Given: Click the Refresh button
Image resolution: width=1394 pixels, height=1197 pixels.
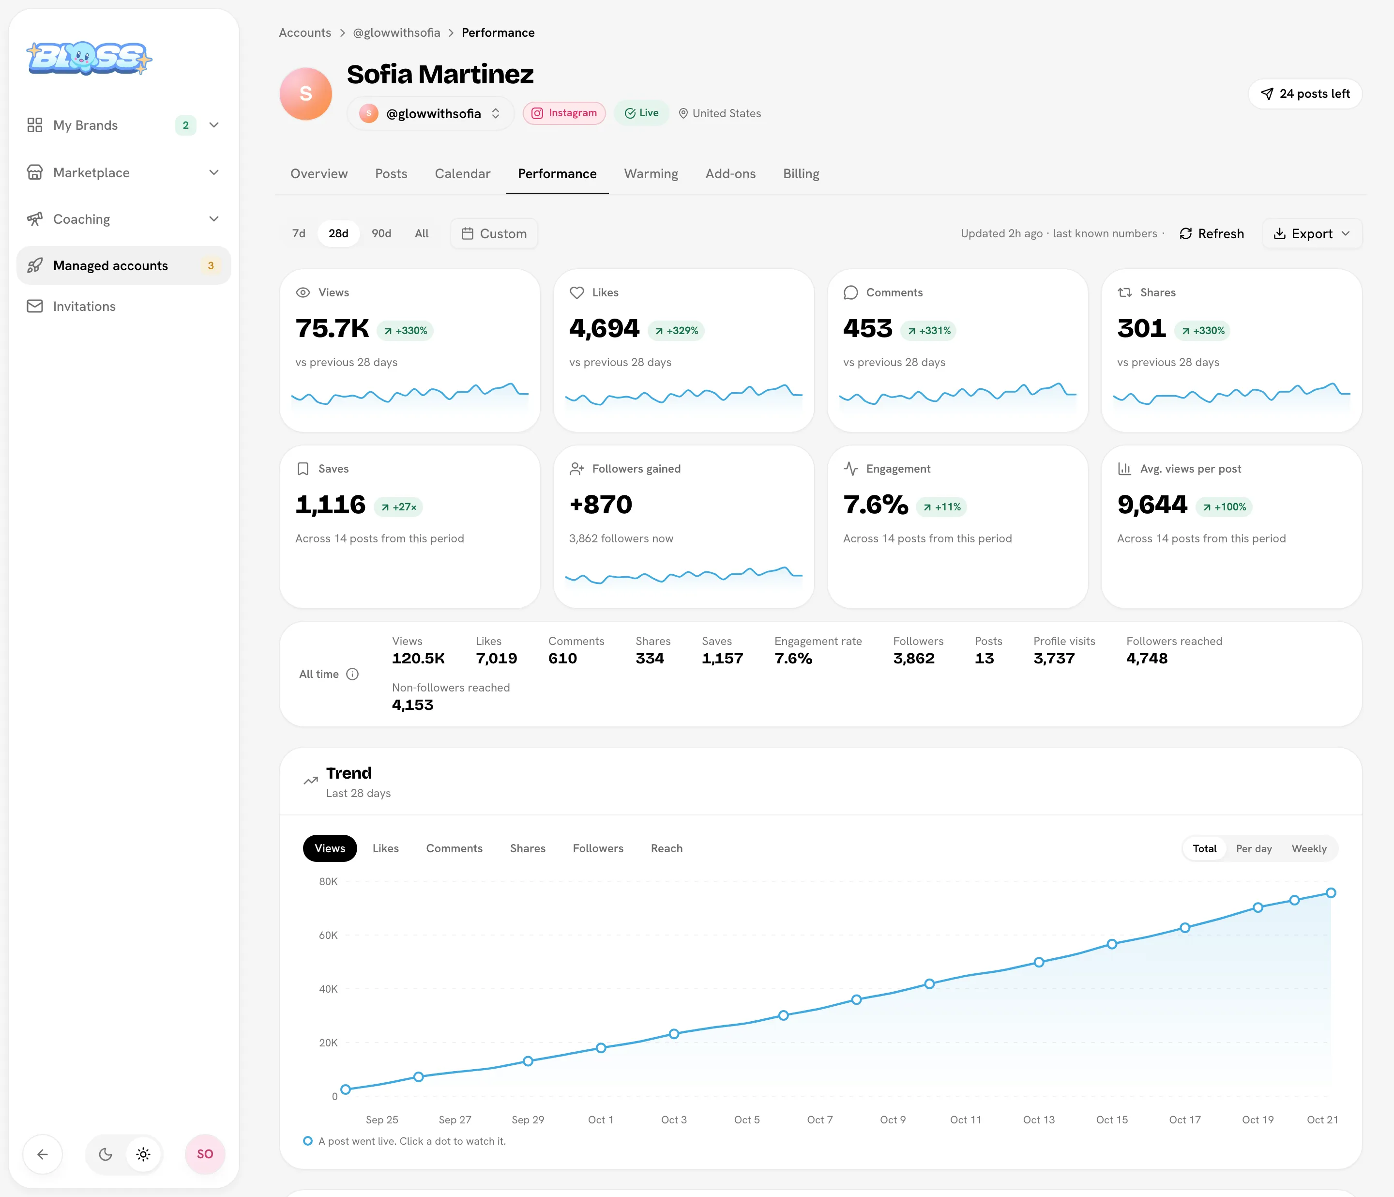Looking at the screenshot, I should pyautogui.click(x=1212, y=233).
